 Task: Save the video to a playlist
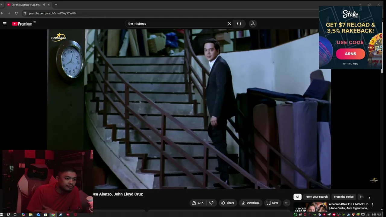[x=272, y=203]
